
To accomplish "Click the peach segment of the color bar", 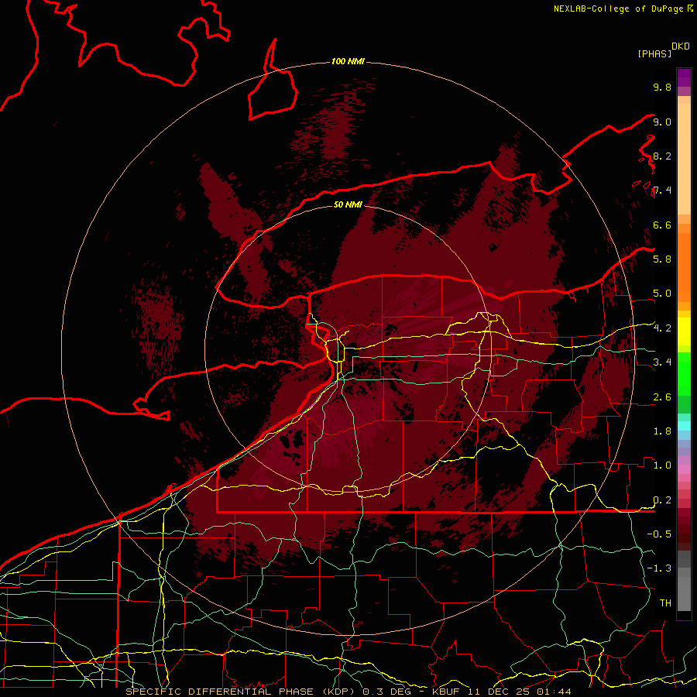I will (684, 159).
